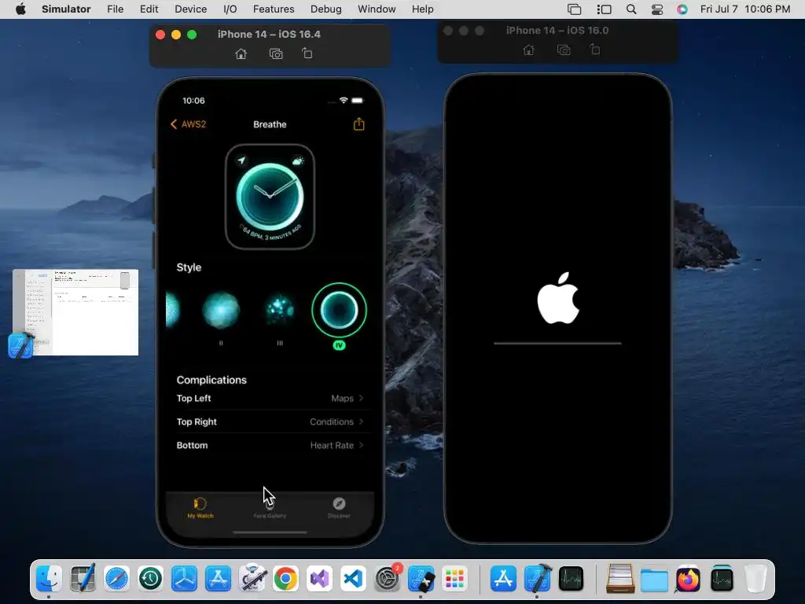Screen dimensions: 805x604
Task: Select the Breathe style IV ring thumbnail
Action: [x=339, y=310]
